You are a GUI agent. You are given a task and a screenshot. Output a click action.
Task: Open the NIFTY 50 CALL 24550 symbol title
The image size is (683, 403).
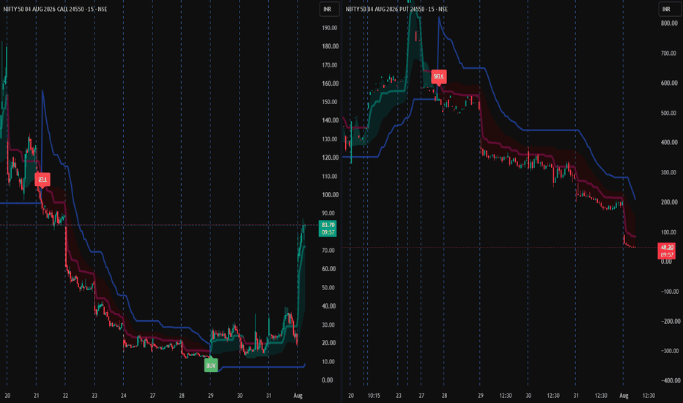click(55, 9)
